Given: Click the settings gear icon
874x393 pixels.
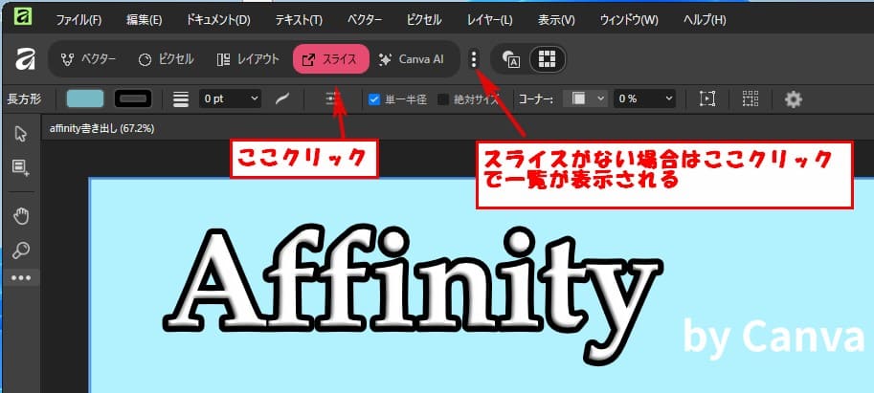Looking at the screenshot, I should tap(793, 98).
